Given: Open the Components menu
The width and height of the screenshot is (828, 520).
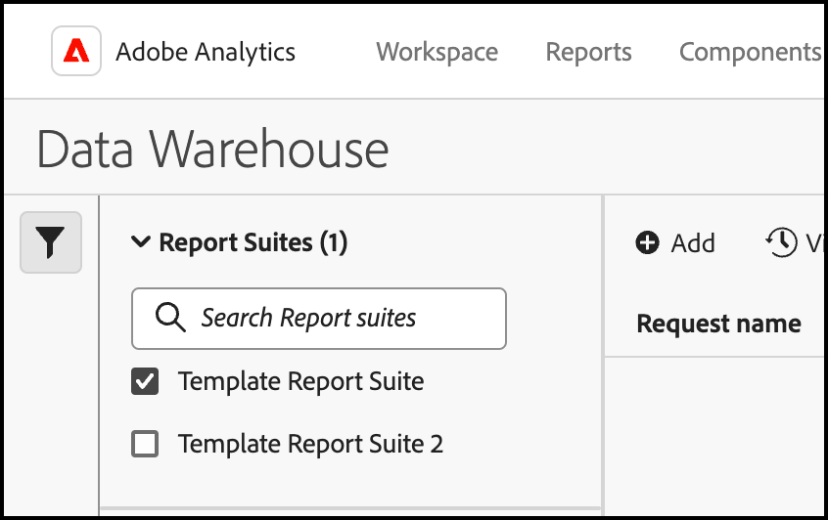Looking at the screenshot, I should click(751, 52).
